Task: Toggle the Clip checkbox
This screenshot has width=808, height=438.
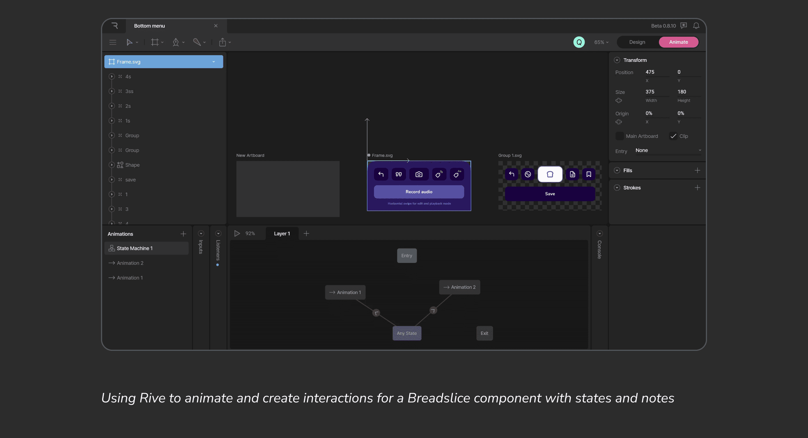Action: [673, 136]
